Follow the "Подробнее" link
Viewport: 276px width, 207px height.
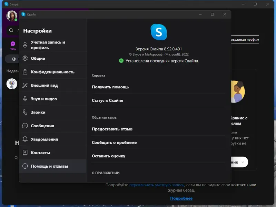point(181,198)
